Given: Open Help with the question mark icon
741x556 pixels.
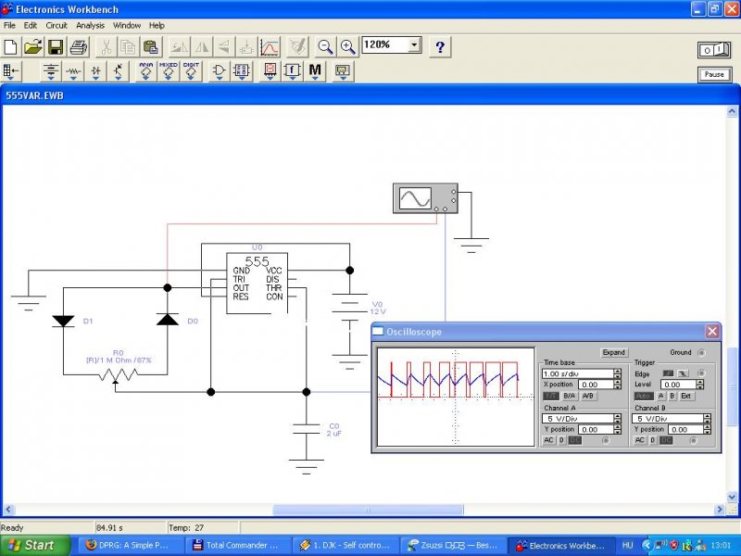Looking at the screenshot, I should (x=440, y=47).
